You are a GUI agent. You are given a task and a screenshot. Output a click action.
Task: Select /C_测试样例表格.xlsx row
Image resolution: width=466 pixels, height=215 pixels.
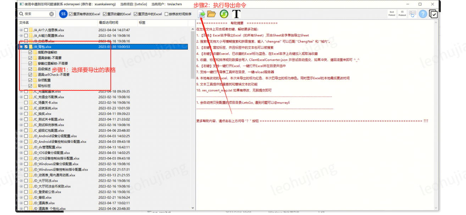point(103,125)
